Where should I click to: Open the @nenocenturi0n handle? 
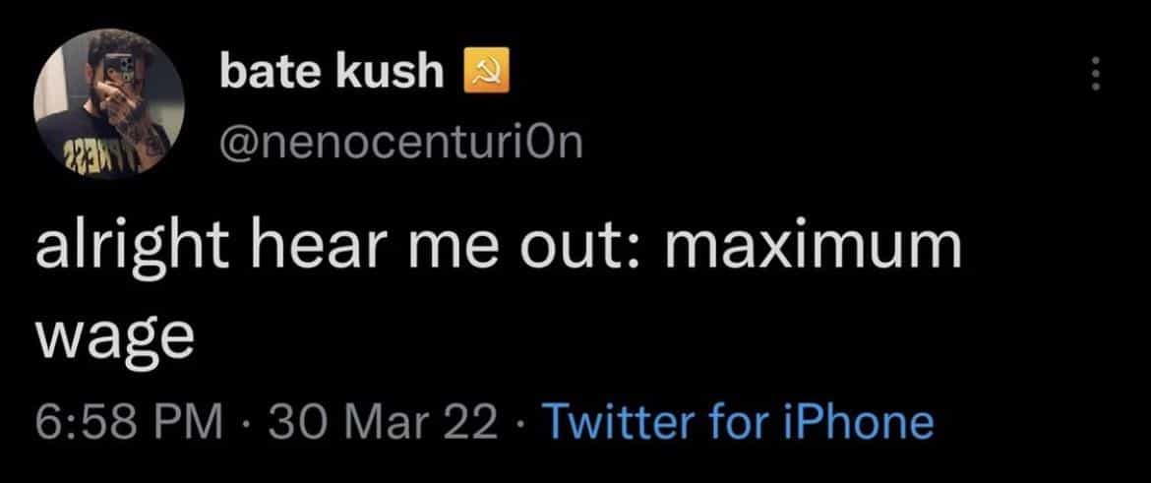pyautogui.click(x=401, y=145)
